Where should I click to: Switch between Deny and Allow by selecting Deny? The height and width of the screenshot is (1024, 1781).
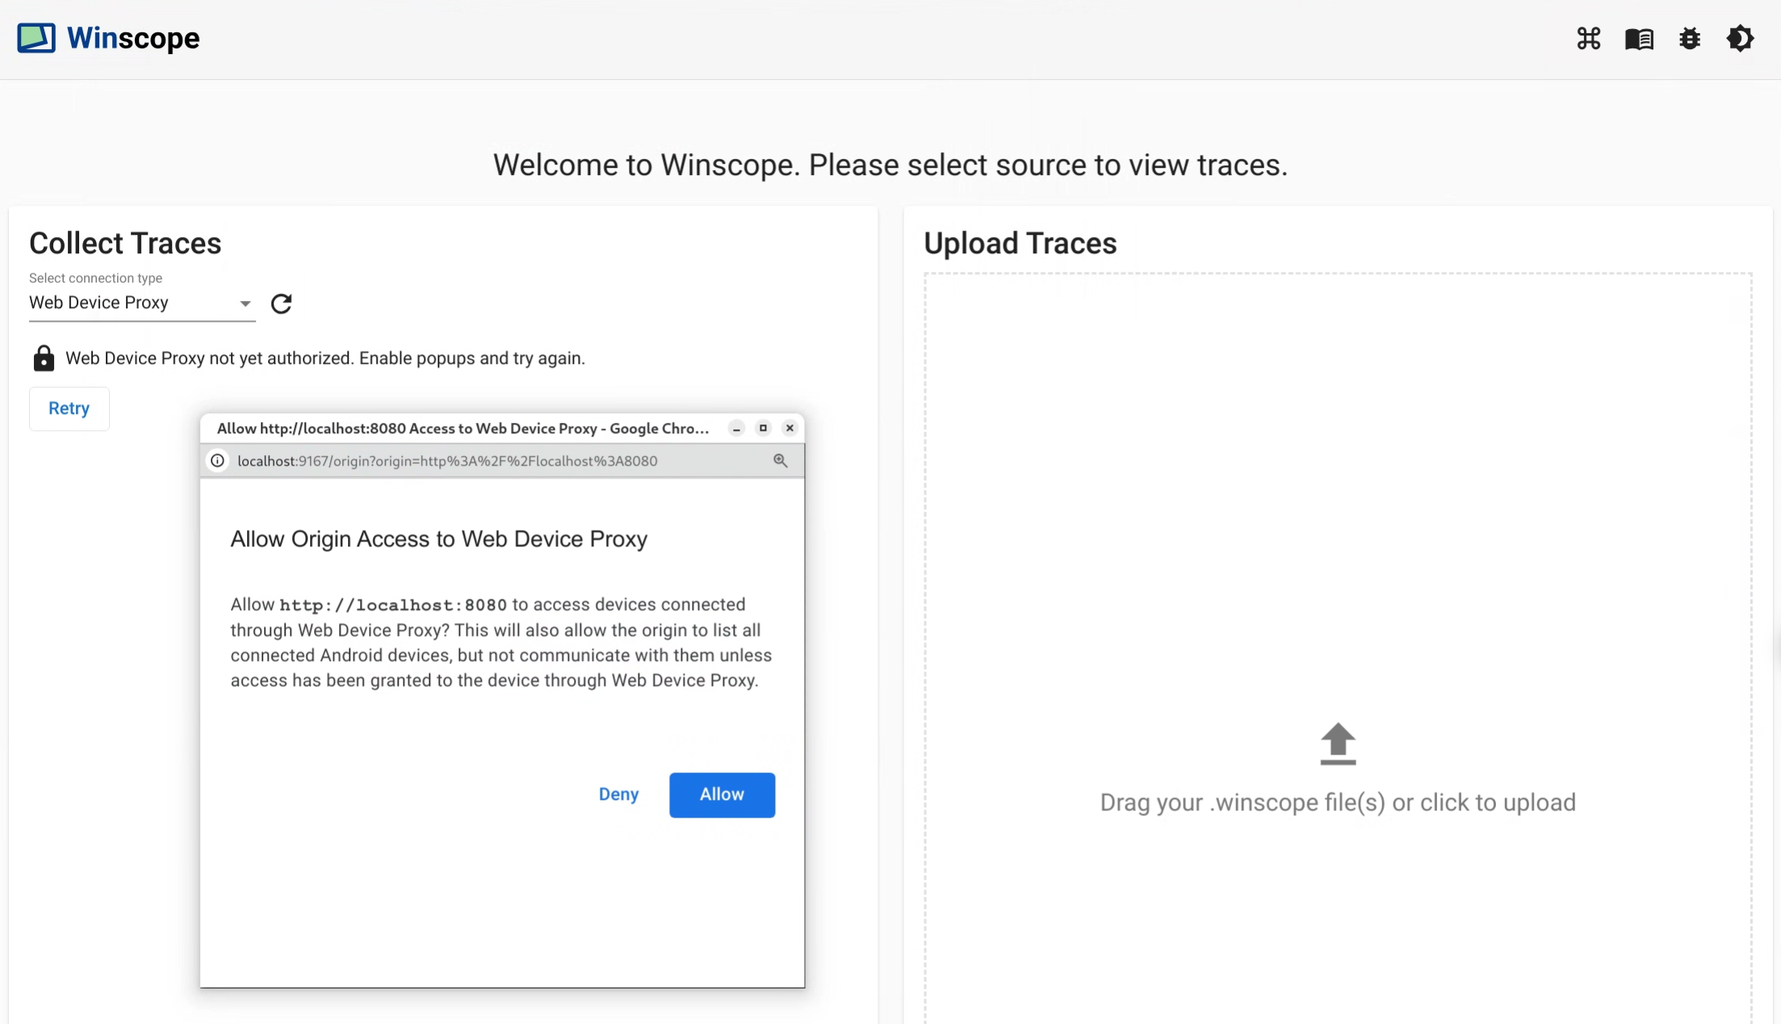(x=618, y=794)
